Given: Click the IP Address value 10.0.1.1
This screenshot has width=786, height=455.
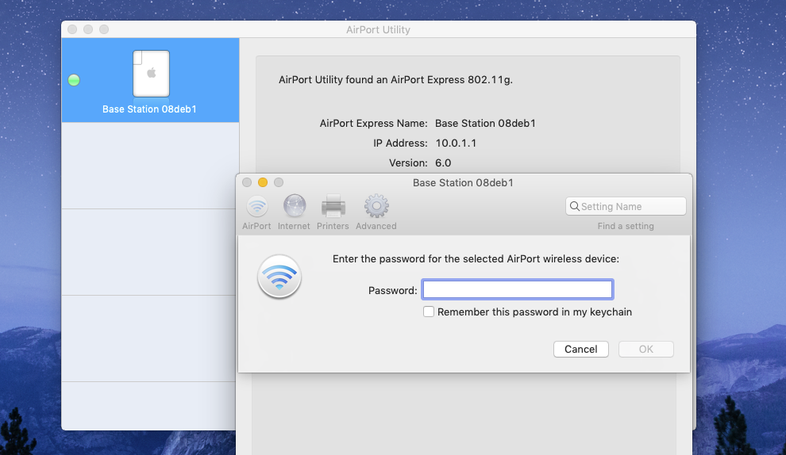Looking at the screenshot, I should [x=456, y=143].
